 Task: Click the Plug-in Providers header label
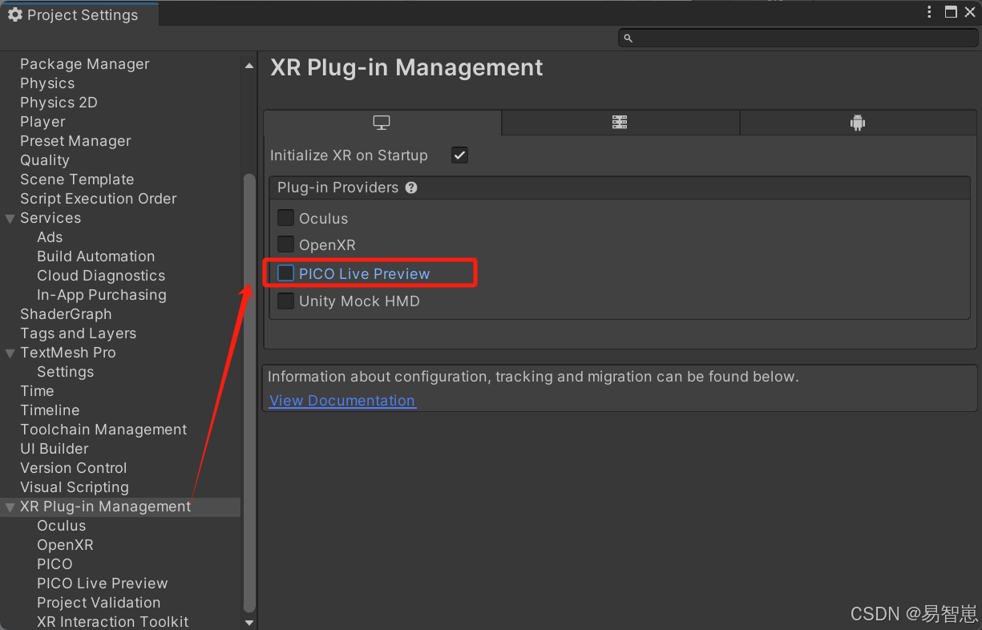point(337,188)
